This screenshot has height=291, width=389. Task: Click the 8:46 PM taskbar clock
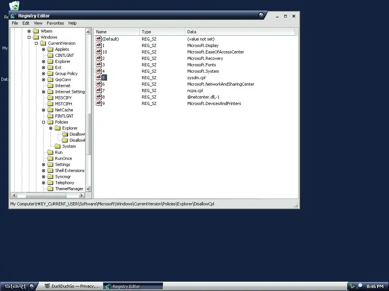[375, 286]
